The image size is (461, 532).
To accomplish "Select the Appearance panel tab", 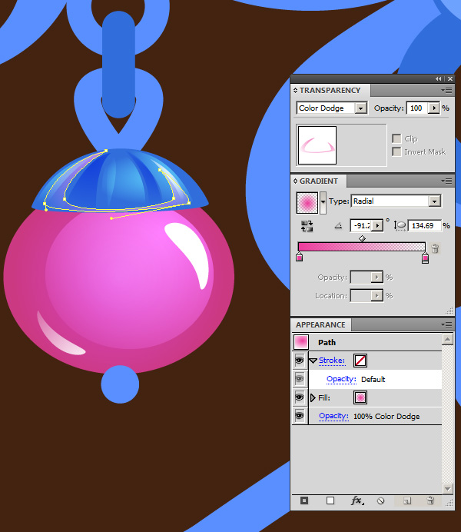I will point(322,325).
